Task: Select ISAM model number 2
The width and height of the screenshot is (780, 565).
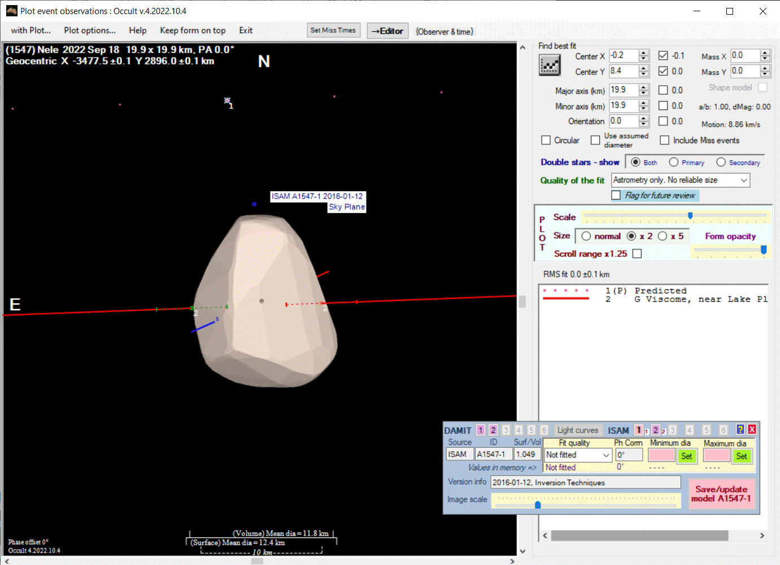Action: tap(655, 430)
